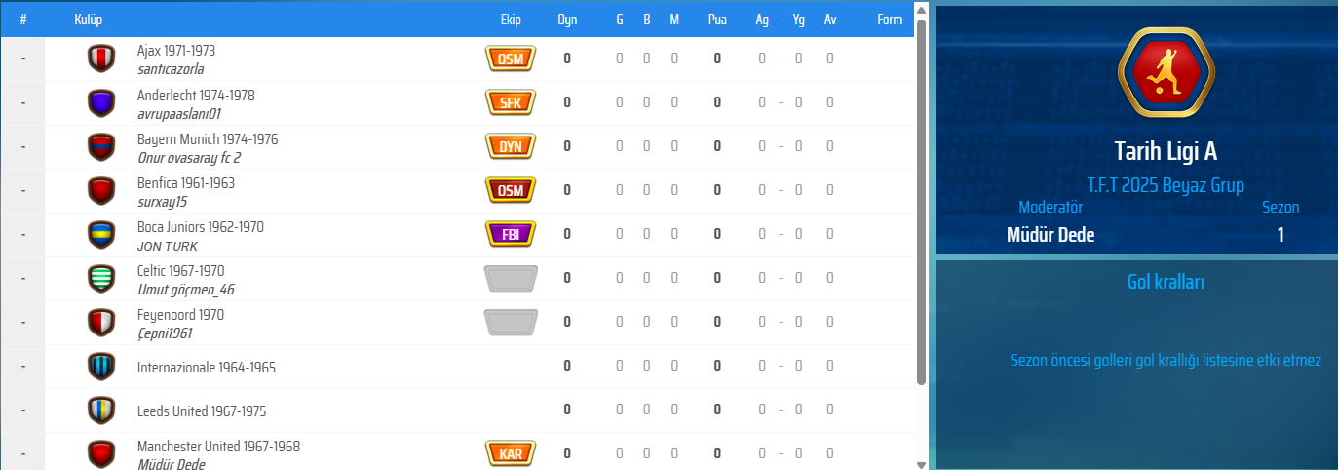Open the KAR crew badge
The width and height of the screenshot is (1338, 470).
click(511, 453)
